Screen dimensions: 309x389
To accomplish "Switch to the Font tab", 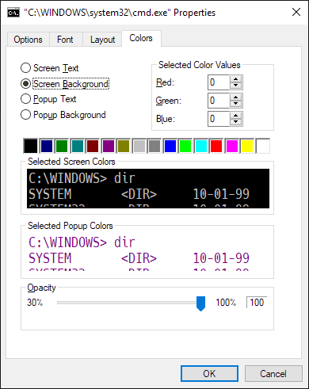I will coord(65,40).
